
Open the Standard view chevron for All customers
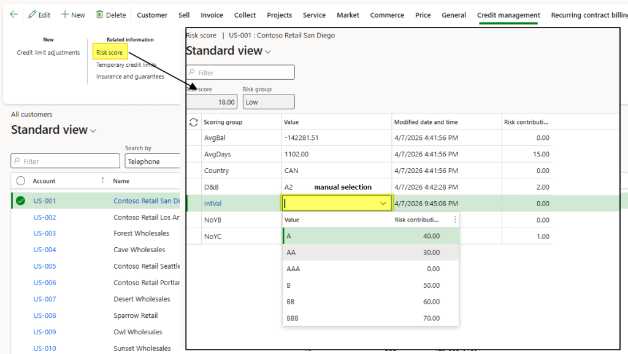point(93,131)
